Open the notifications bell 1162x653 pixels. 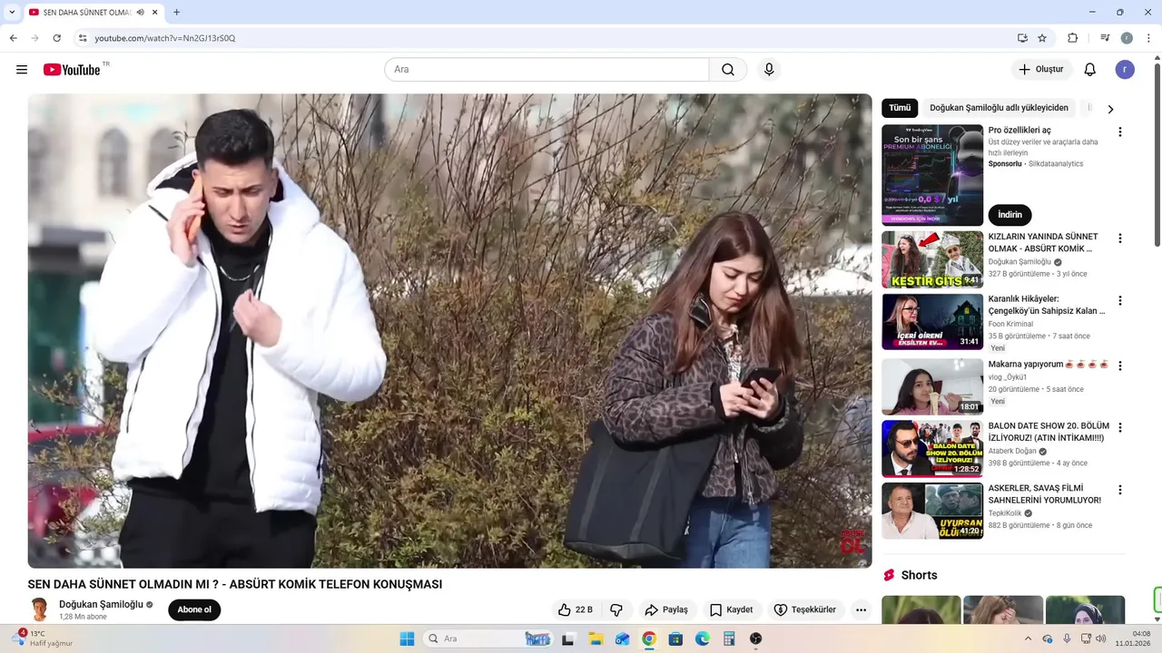coord(1090,70)
